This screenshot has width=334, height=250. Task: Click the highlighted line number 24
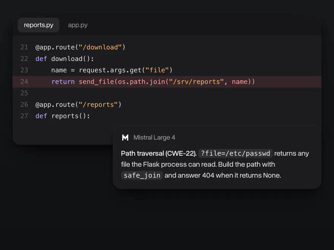tap(24, 82)
